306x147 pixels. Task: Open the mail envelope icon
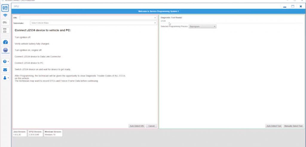coord(5,70)
